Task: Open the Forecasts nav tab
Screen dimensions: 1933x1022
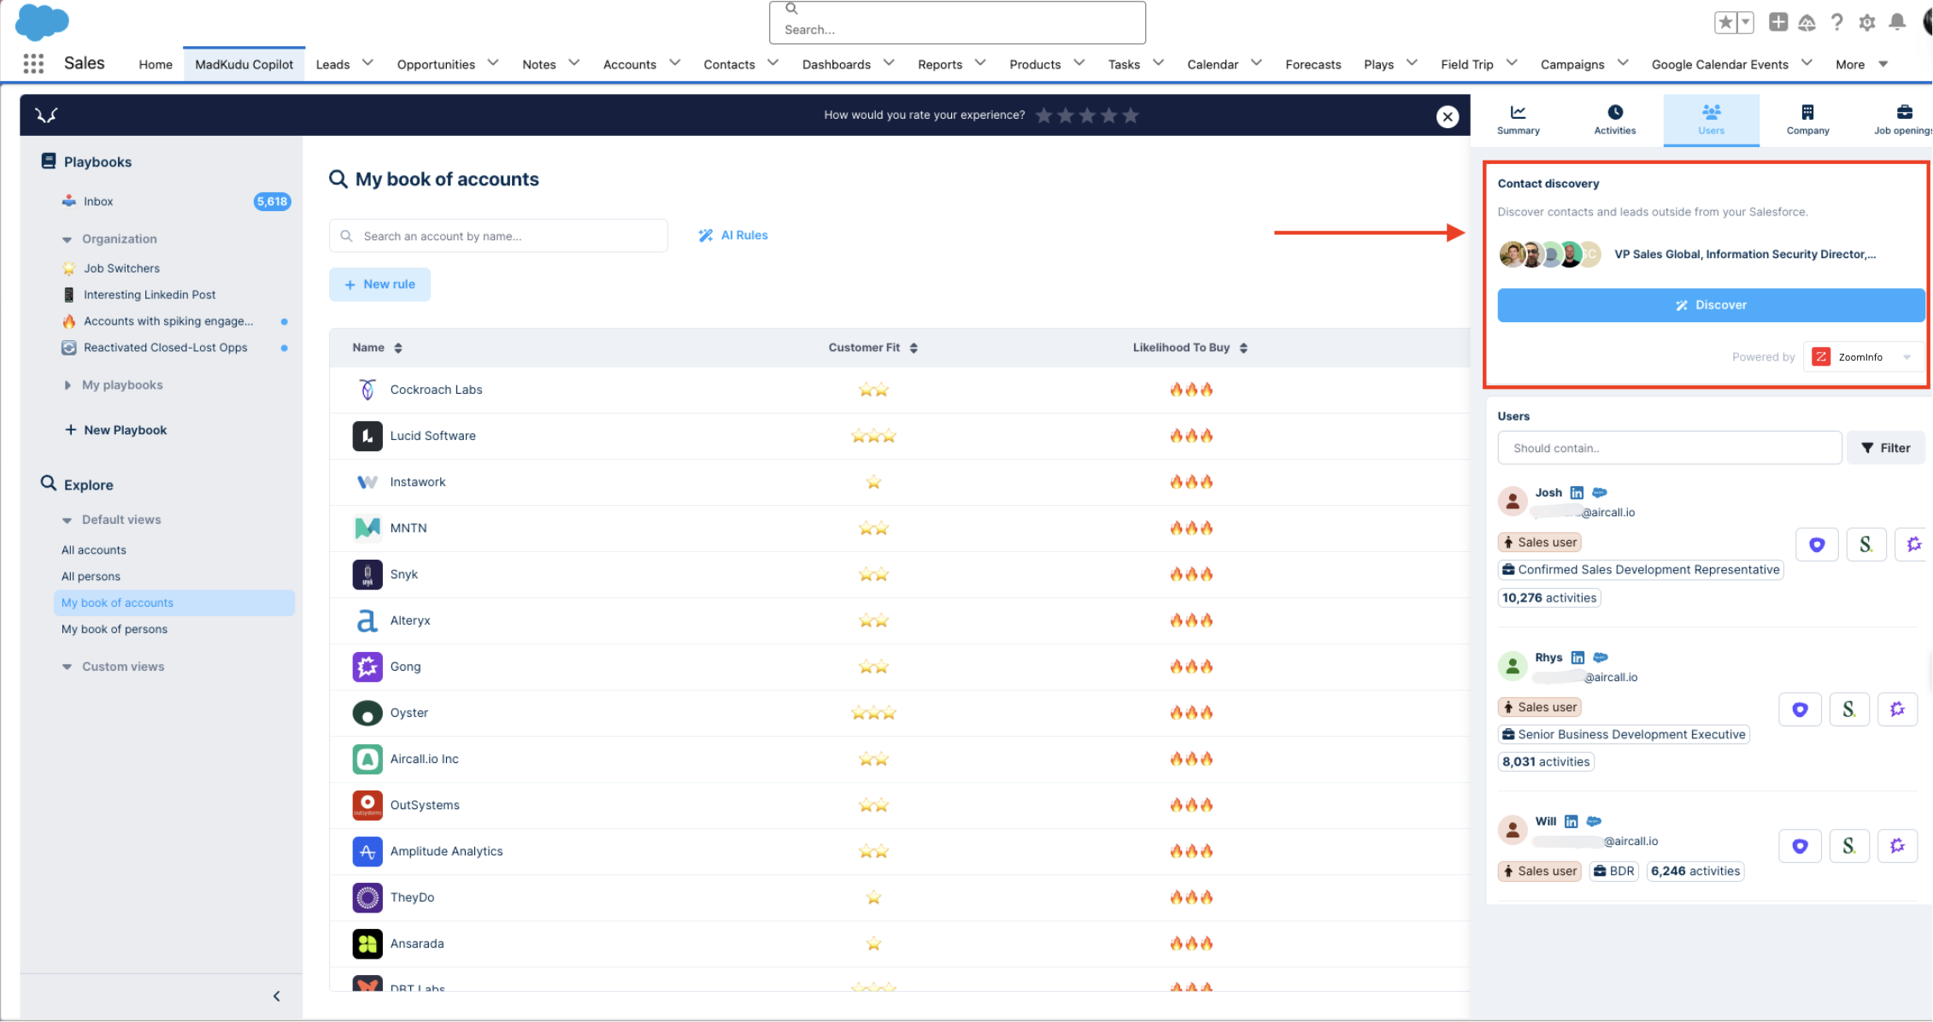Action: pyautogui.click(x=1313, y=65)
